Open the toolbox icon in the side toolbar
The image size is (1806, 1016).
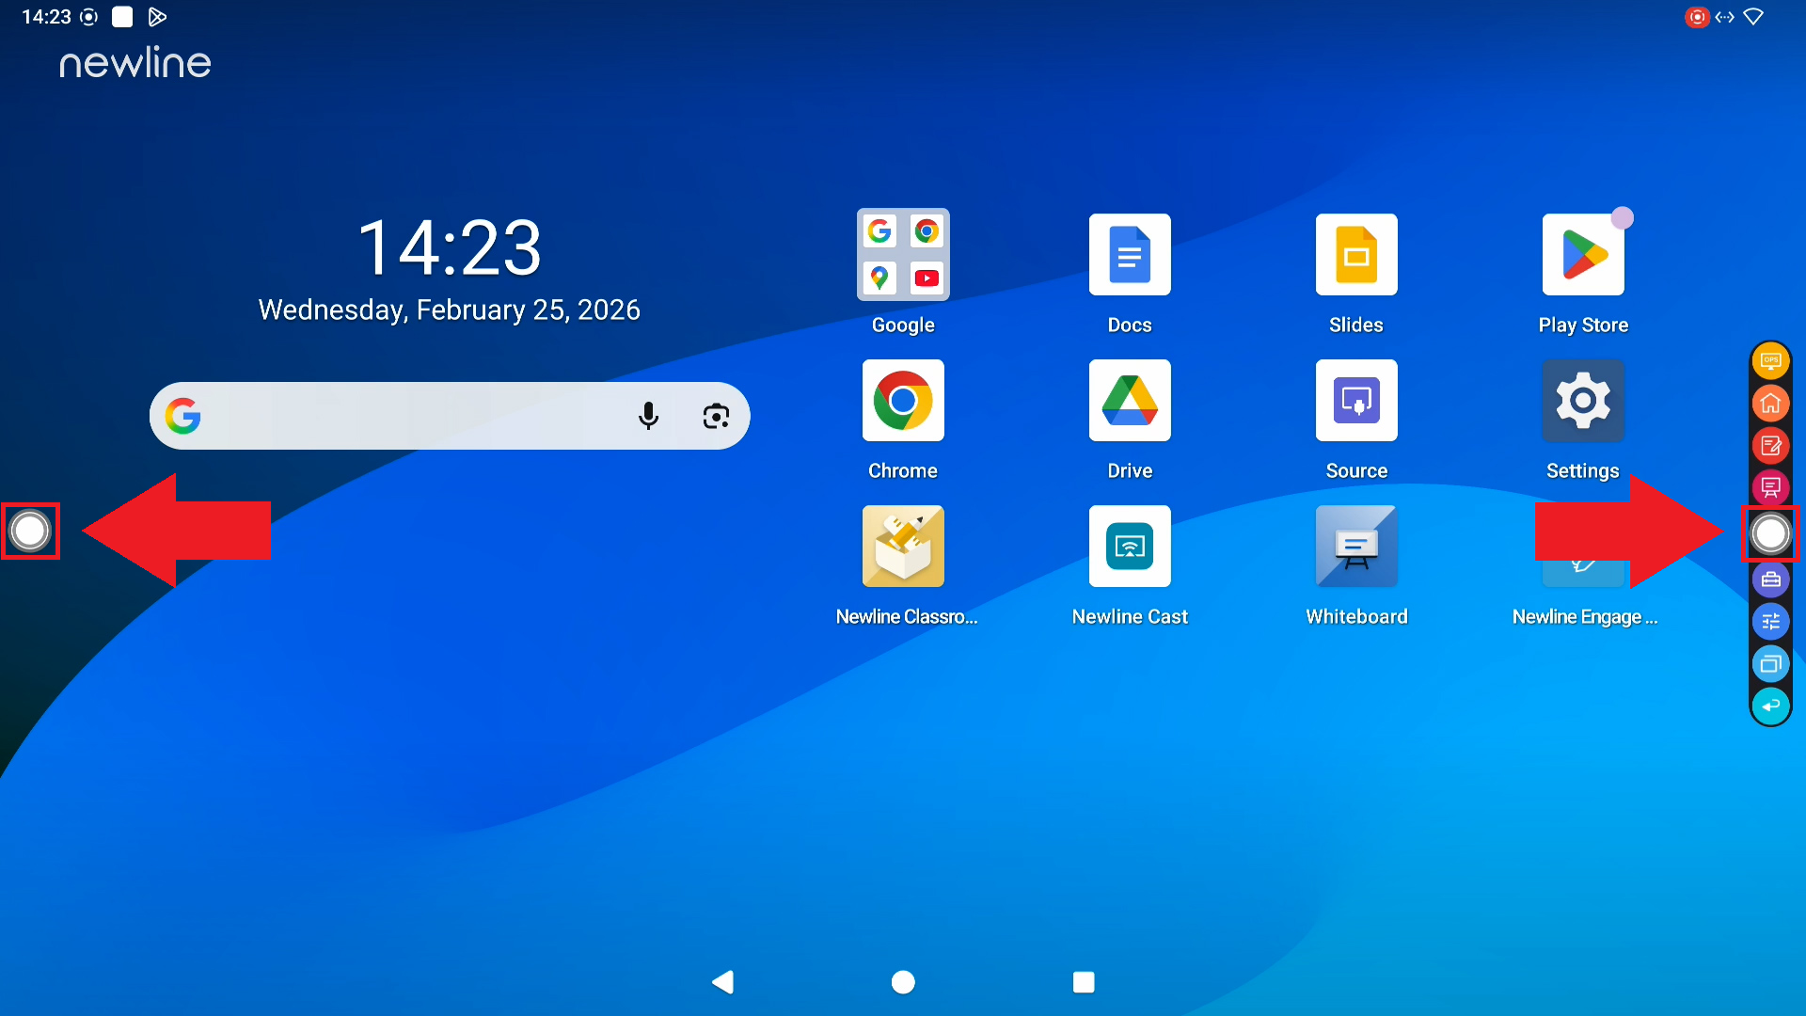[x=1770, y=579]
